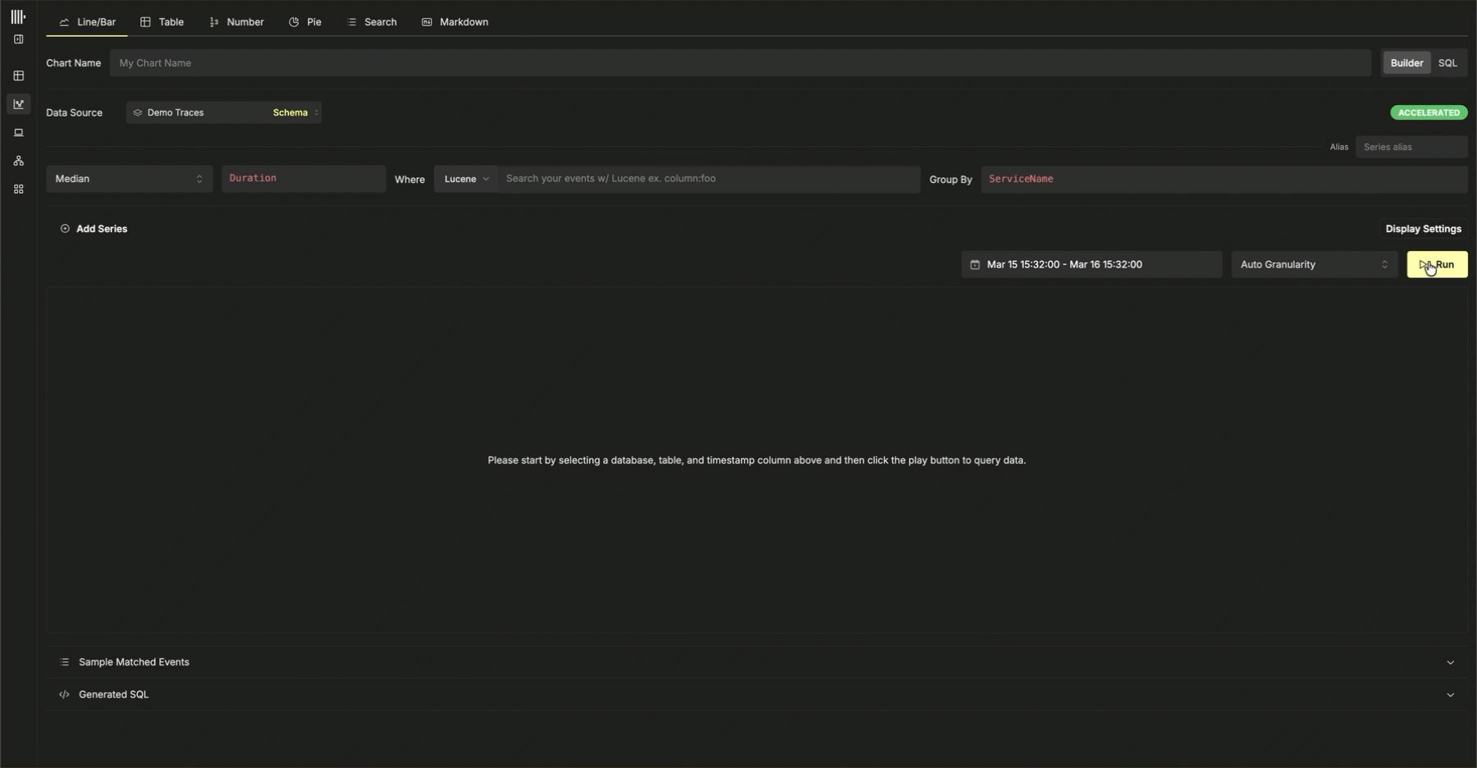Open the Service Map hierarchy icon in the sidebar

tap(18, 161)
